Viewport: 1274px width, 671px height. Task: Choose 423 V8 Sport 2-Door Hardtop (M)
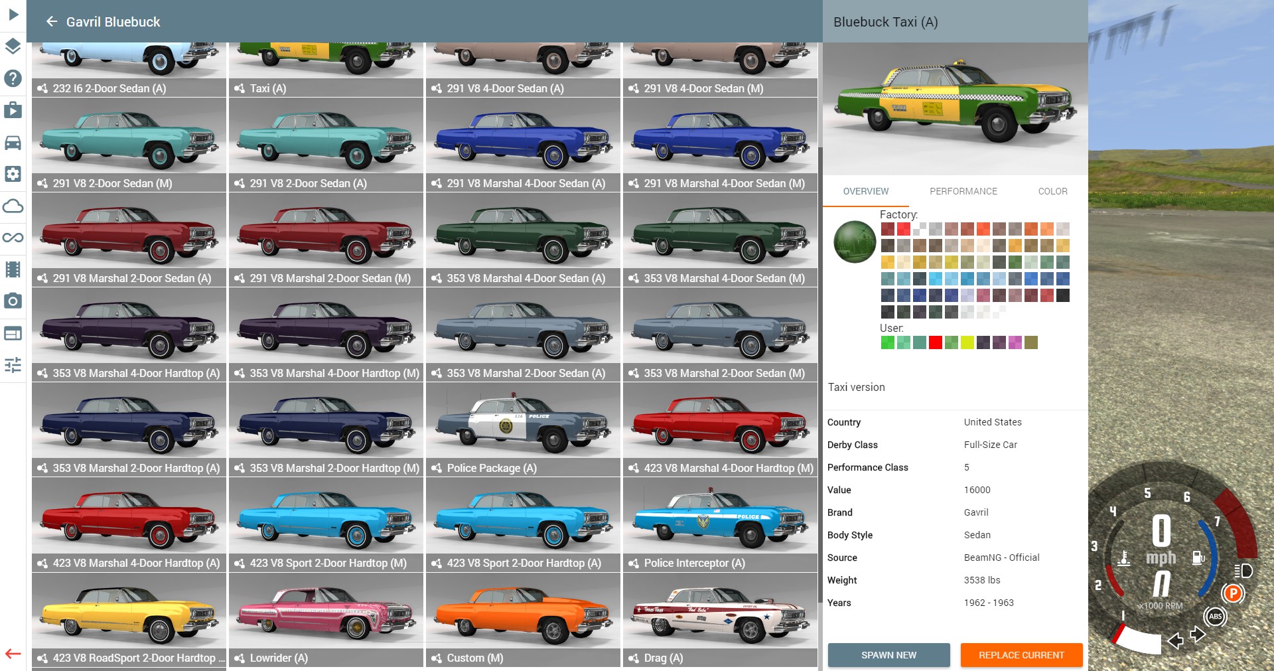tap(326, 524)
